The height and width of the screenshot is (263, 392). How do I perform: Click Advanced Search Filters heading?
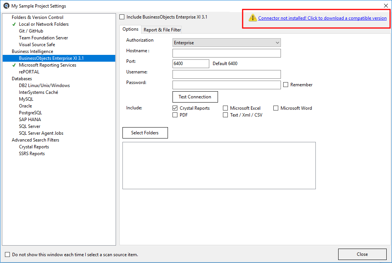pyautogui.click(x=36, y=140)
